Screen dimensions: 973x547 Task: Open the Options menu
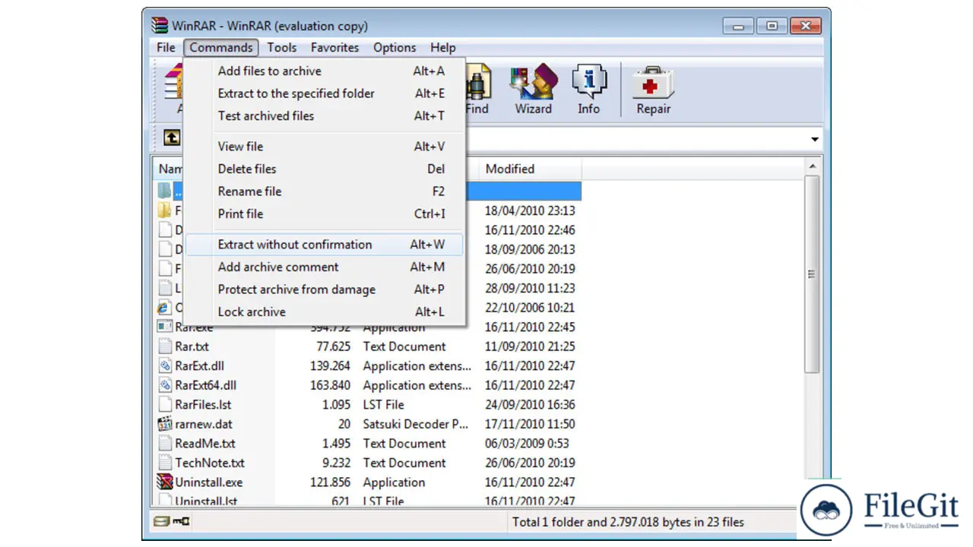pyautogui.click(x=395, y=47)
